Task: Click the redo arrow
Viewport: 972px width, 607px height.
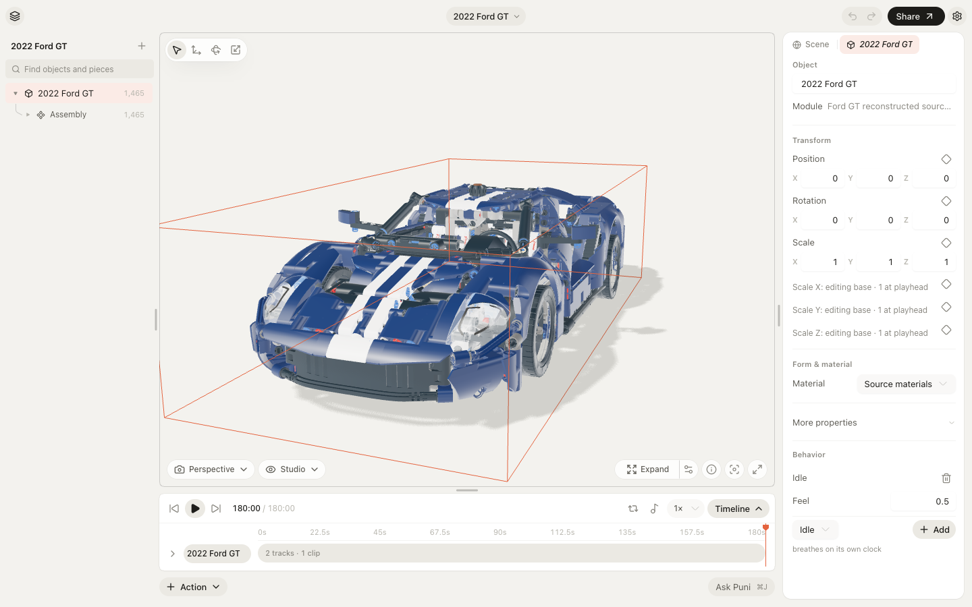Action: (871, 16)
